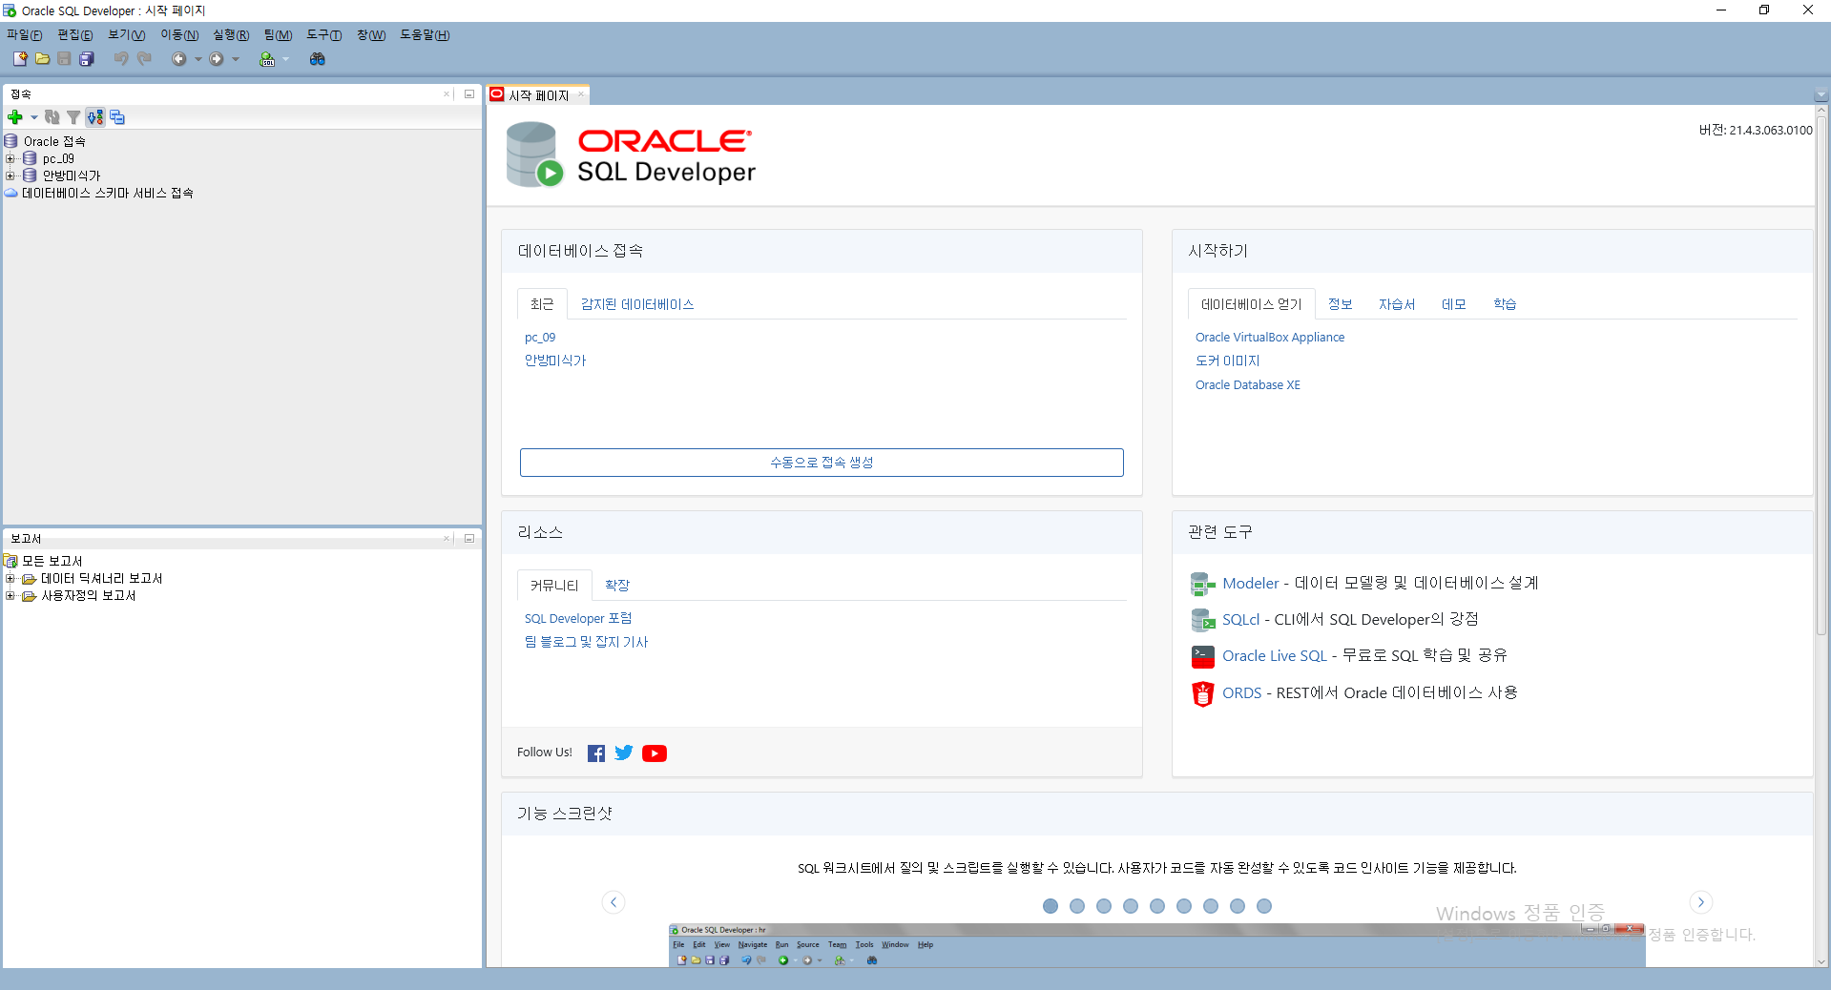The height and width of the screenshot is (990, 1831).
Task: Open Oracle VirtualBox Appliance link
Action: [1270, 338]
